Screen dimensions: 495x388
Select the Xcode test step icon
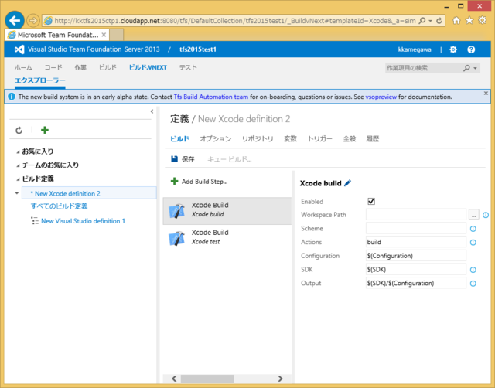pos(177,238)
